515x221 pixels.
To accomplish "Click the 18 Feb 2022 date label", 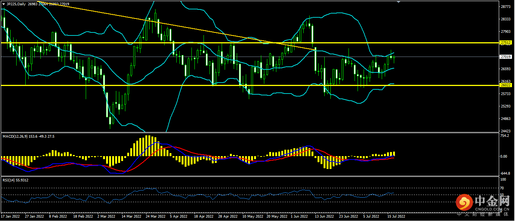I will 83,217.
